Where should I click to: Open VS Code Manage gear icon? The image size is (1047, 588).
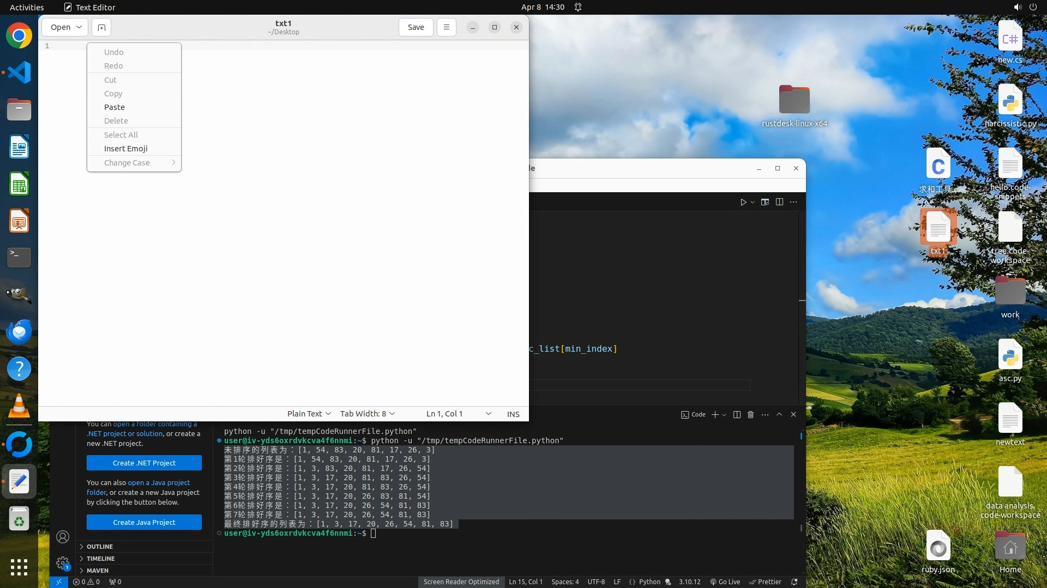[x=63, y=562]
